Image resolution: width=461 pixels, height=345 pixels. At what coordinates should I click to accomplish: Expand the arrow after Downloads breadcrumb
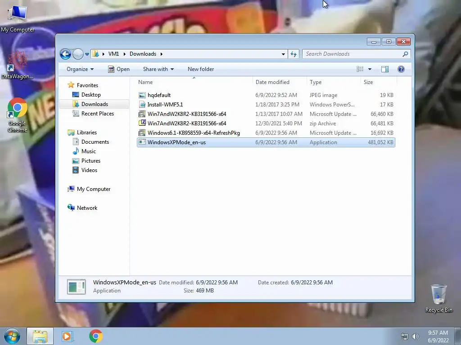click(162, 54)
